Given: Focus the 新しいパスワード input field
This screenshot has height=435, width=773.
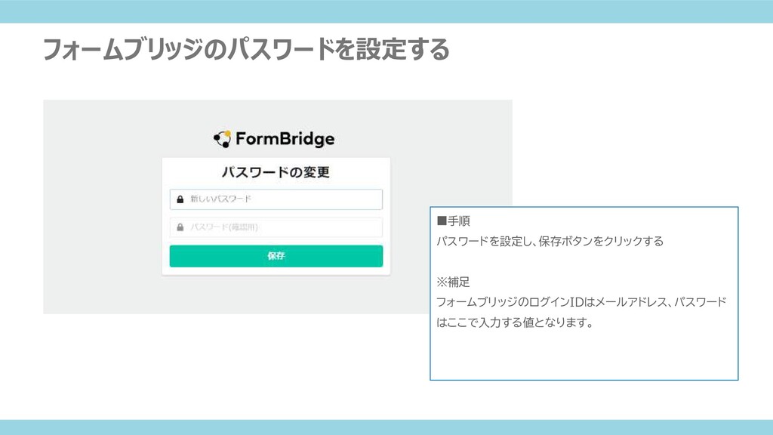Looking at the screenshot, I should pos(276,199).
